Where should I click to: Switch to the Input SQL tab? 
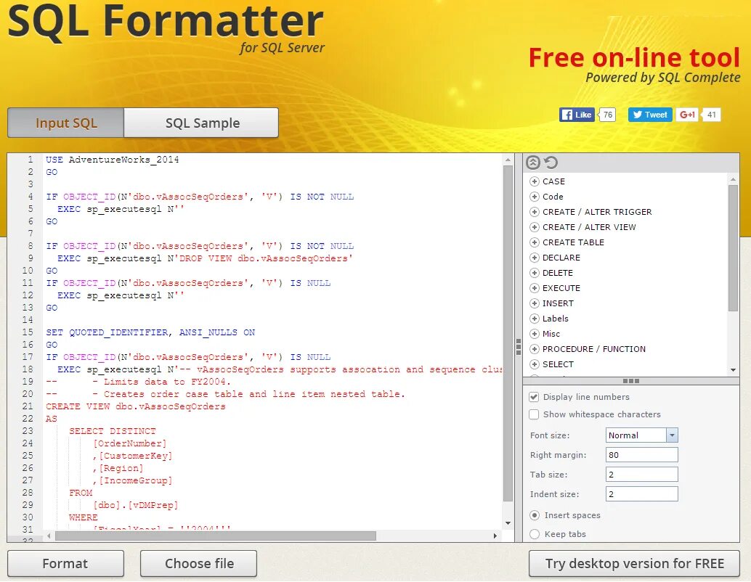(x=66, y=123)
